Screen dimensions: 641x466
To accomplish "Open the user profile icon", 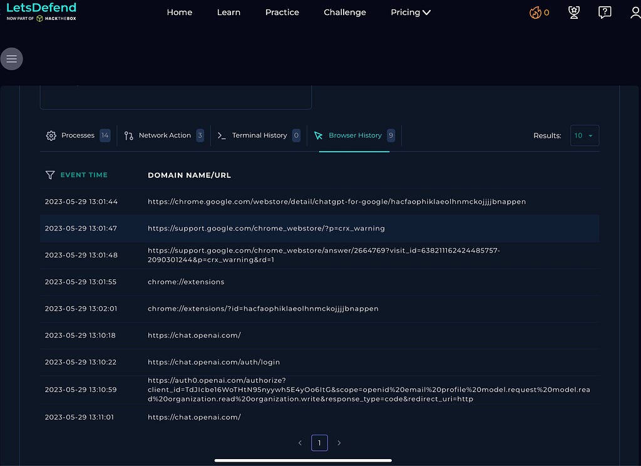I will [x=636, y=13].
